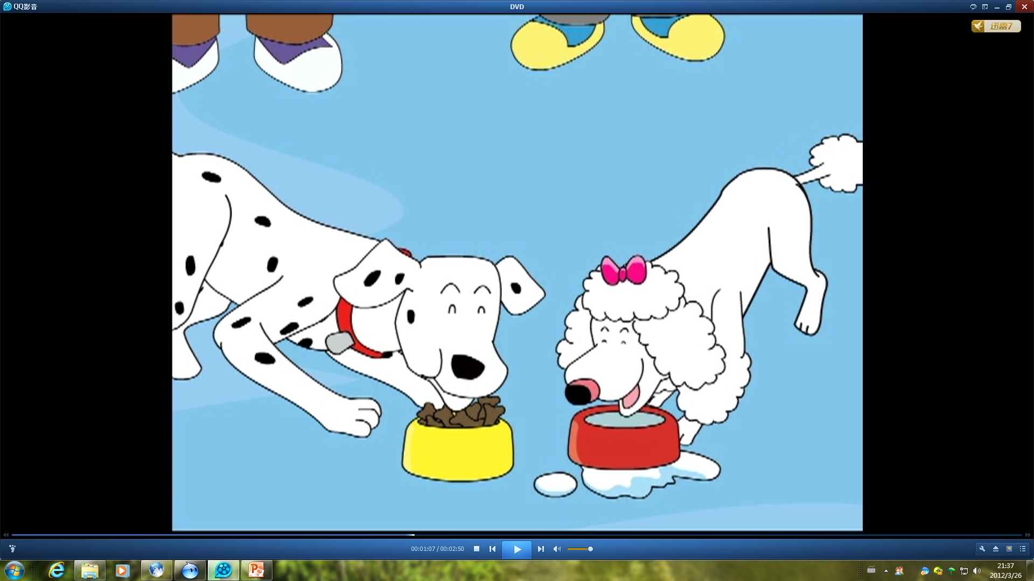1034x581 pixels.
Task: Switch to PowerPoint on the taskbar
Action: 257,570
